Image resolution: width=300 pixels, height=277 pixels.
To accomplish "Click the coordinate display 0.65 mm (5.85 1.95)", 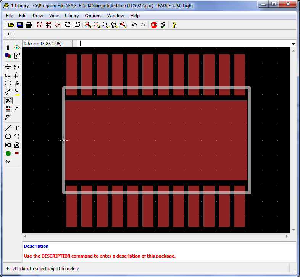I will pos(47,44).
